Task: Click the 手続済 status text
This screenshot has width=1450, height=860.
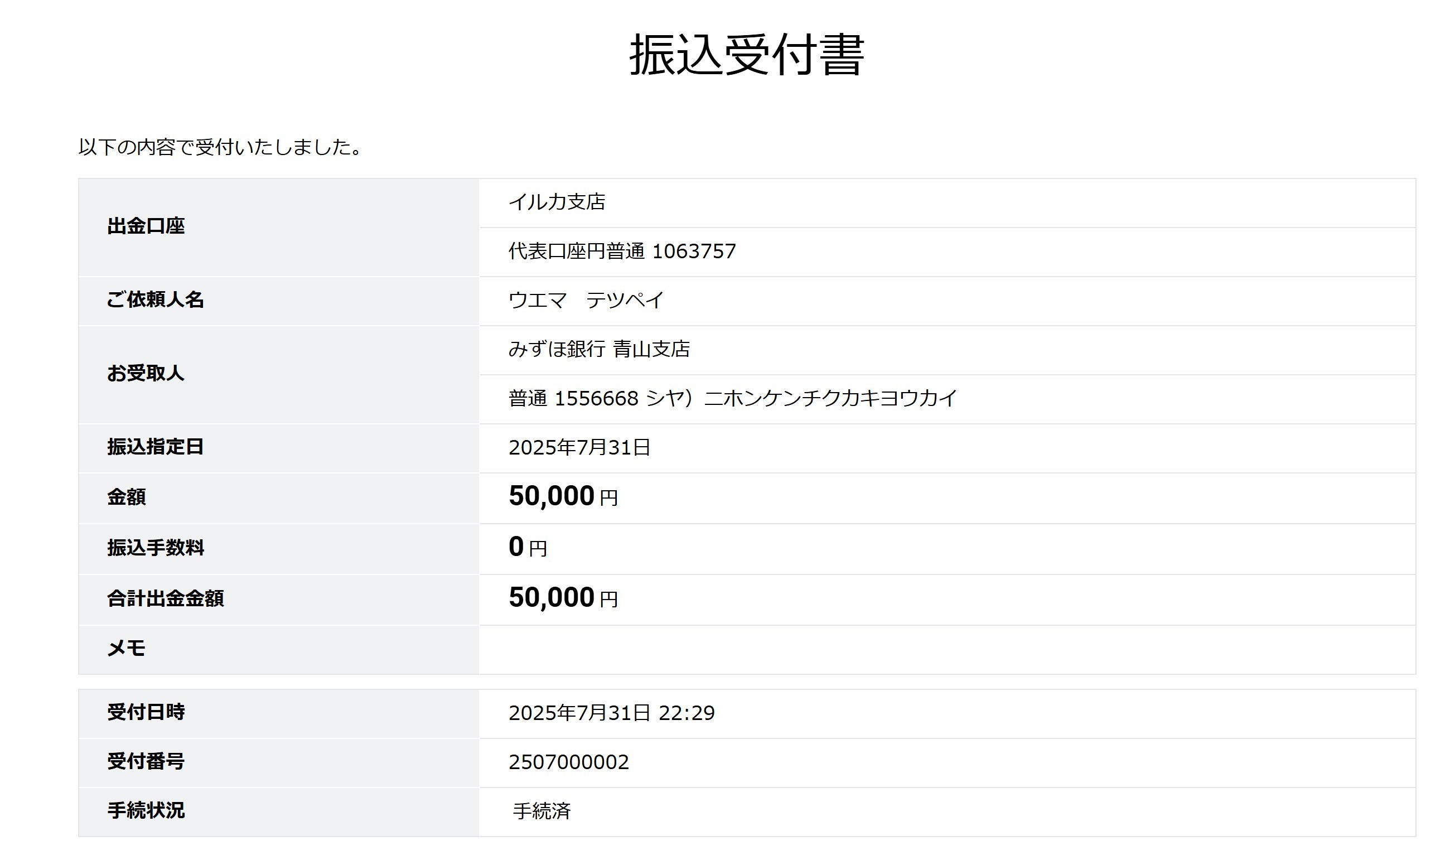Action: 542,811
